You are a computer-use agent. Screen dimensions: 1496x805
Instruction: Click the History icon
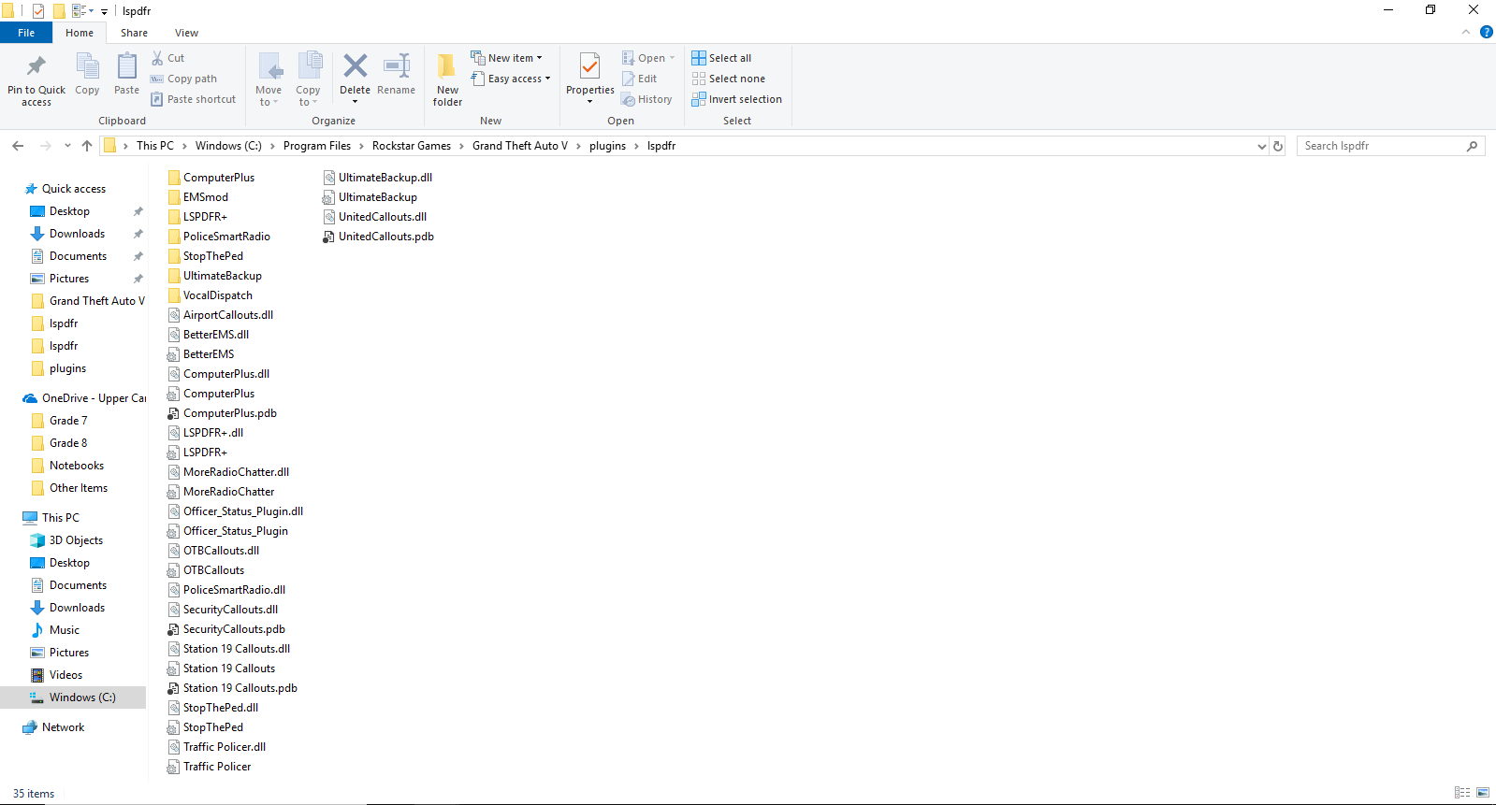click(x=629, y=99)
